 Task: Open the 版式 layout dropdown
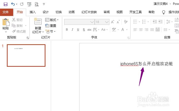click(x=52, y=20)
